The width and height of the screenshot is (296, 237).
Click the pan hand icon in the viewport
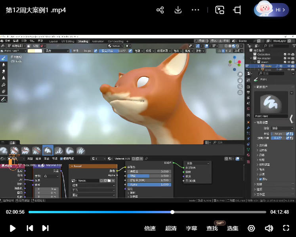click(240, 80)
